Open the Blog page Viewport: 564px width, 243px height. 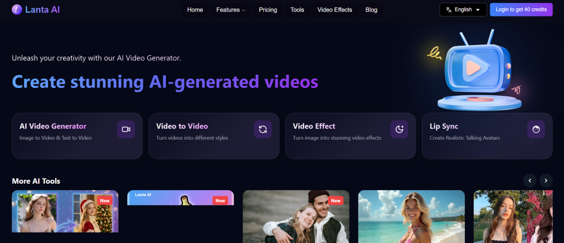point(371,10)
